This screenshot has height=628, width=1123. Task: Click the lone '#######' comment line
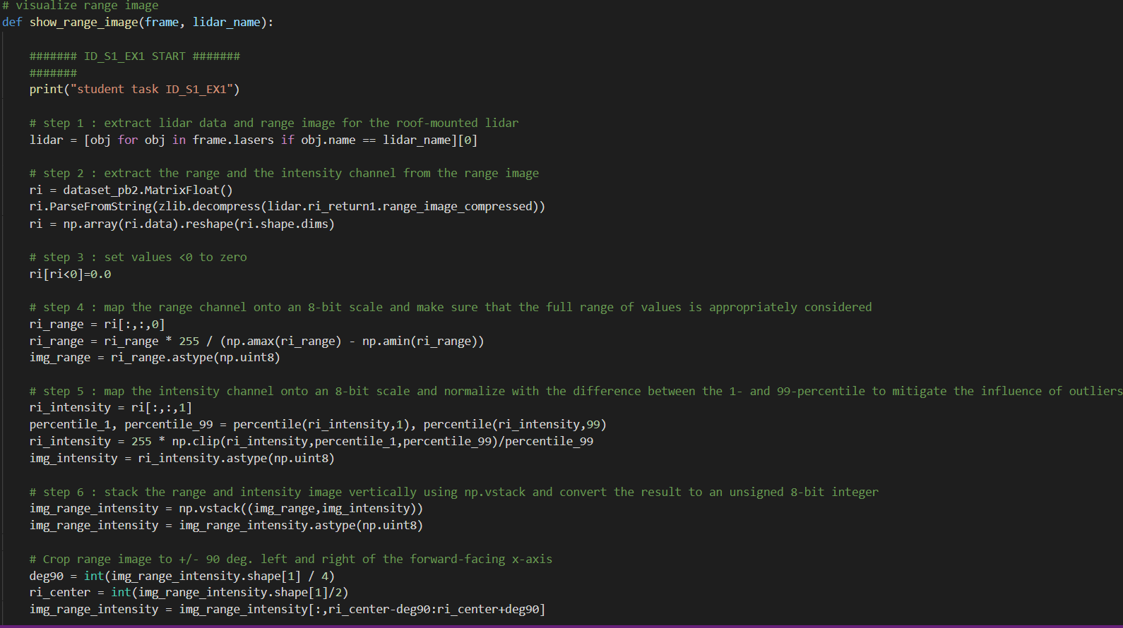coord(53,73)
